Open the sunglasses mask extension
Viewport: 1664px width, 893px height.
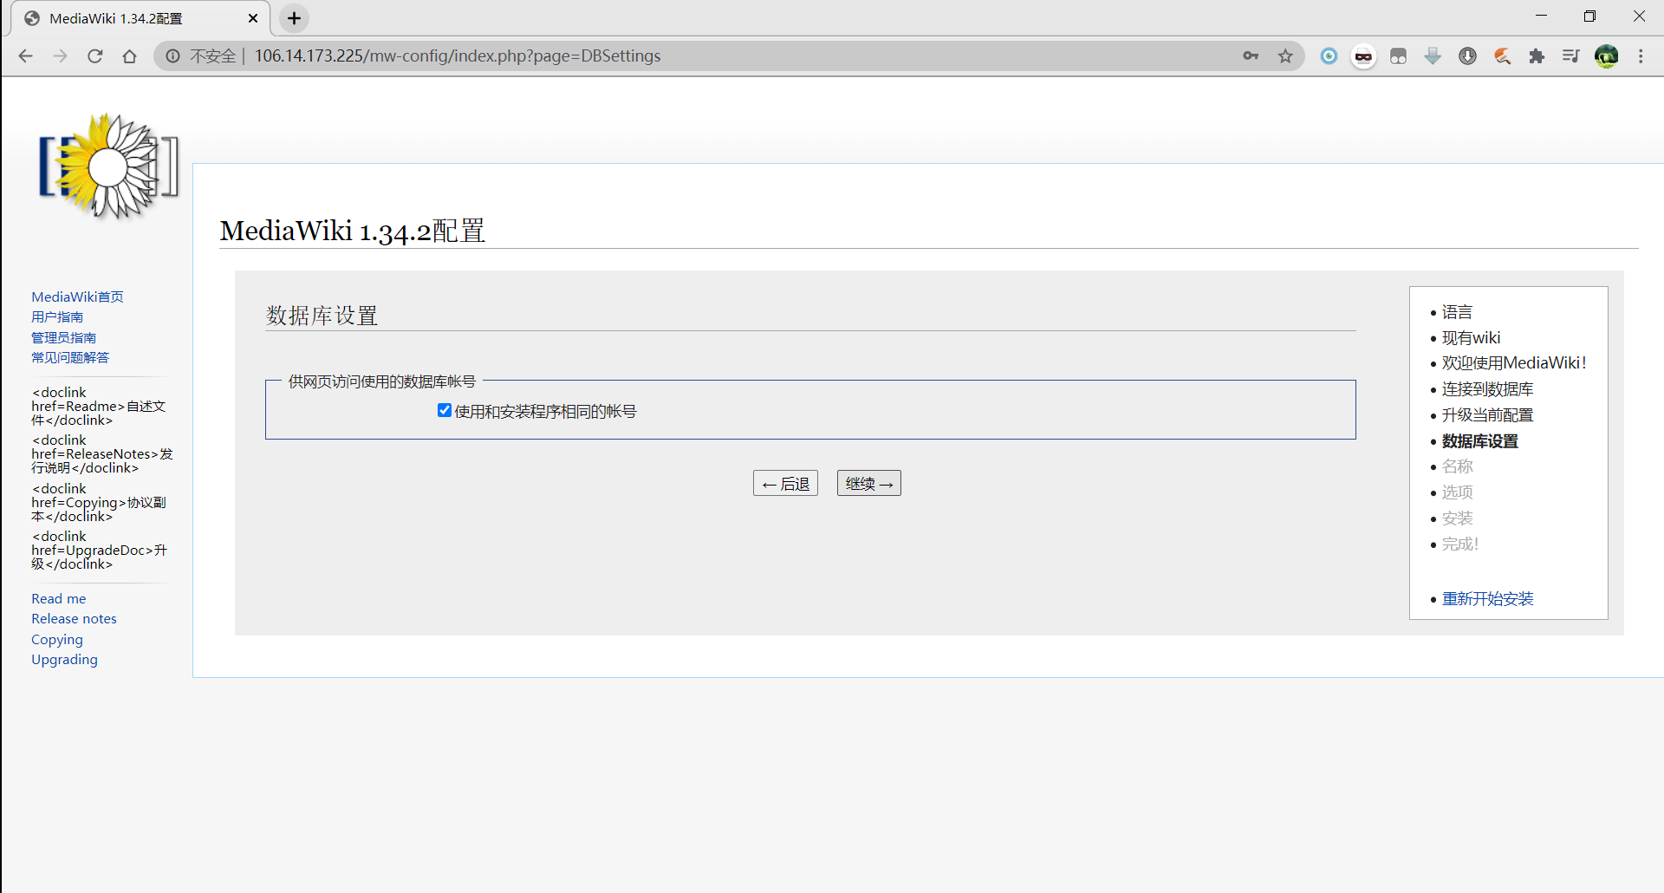[1363, 56]
